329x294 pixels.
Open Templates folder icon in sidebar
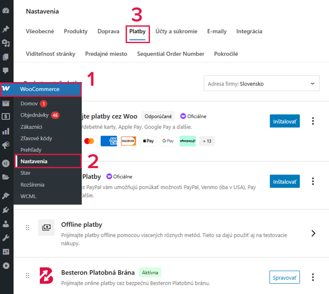(x=6, y=177)
